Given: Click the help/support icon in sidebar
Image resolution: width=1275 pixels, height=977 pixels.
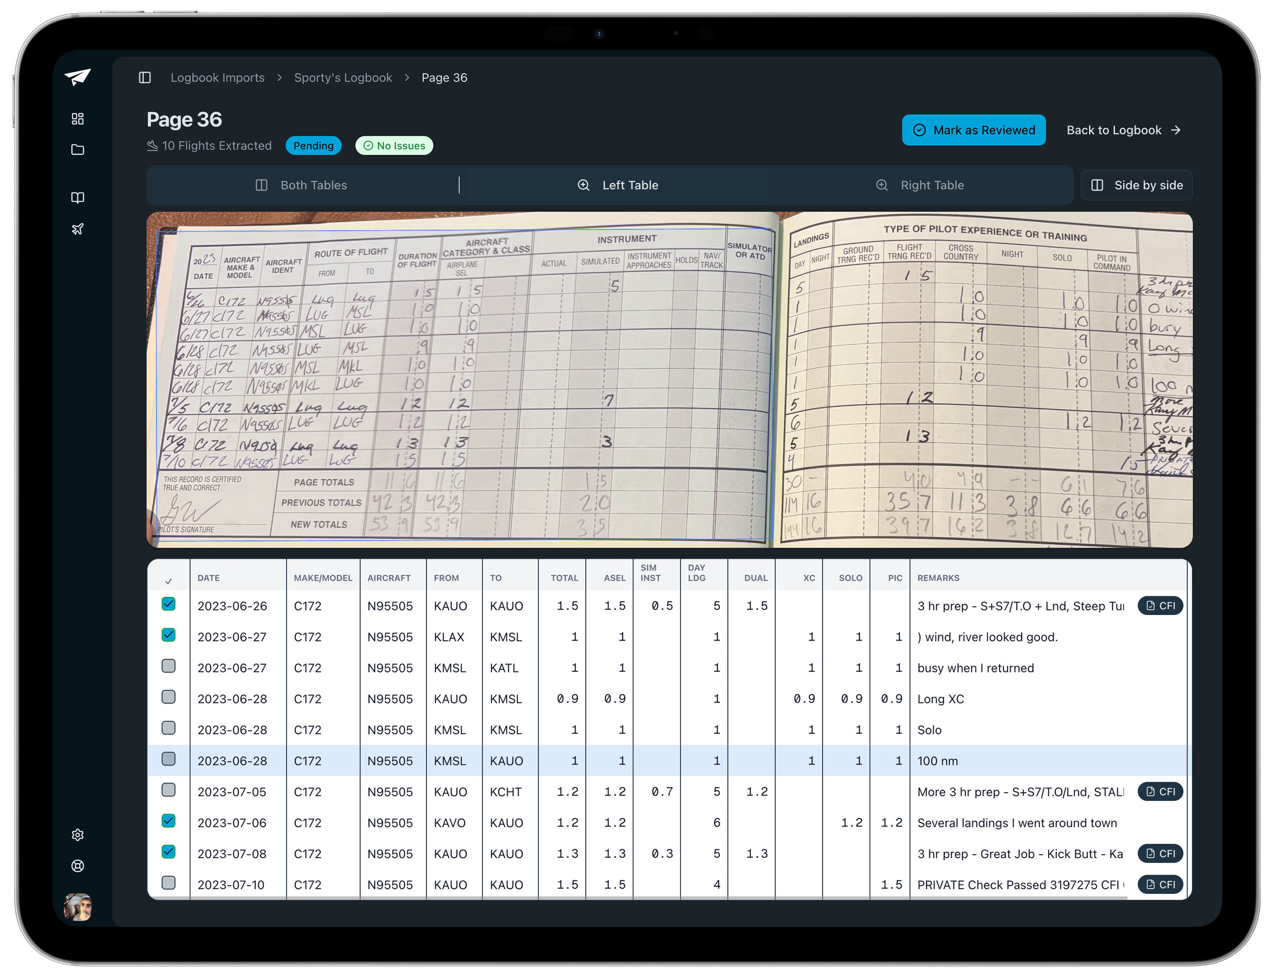Looking at the screenshot, I should (77, 866).
